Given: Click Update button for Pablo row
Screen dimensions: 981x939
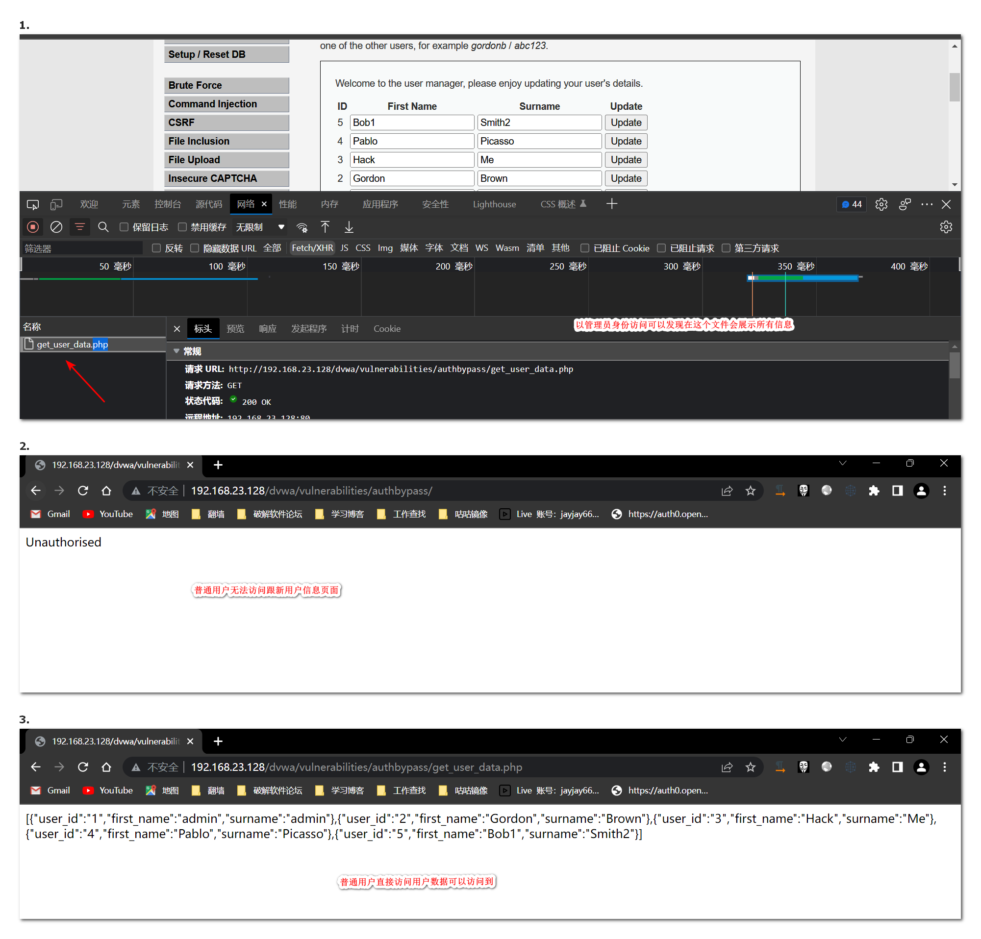Looking at the screenshot, I should click(x=626, y=141).
